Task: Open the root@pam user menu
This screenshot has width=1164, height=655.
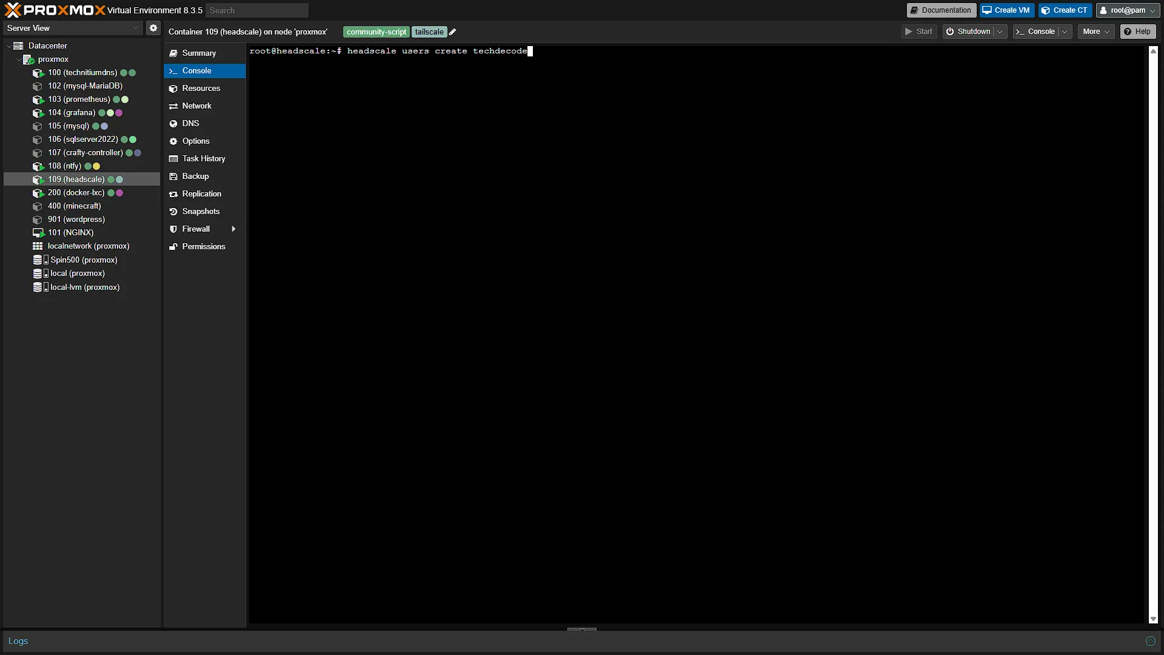Action: [x=1128, y=10]
